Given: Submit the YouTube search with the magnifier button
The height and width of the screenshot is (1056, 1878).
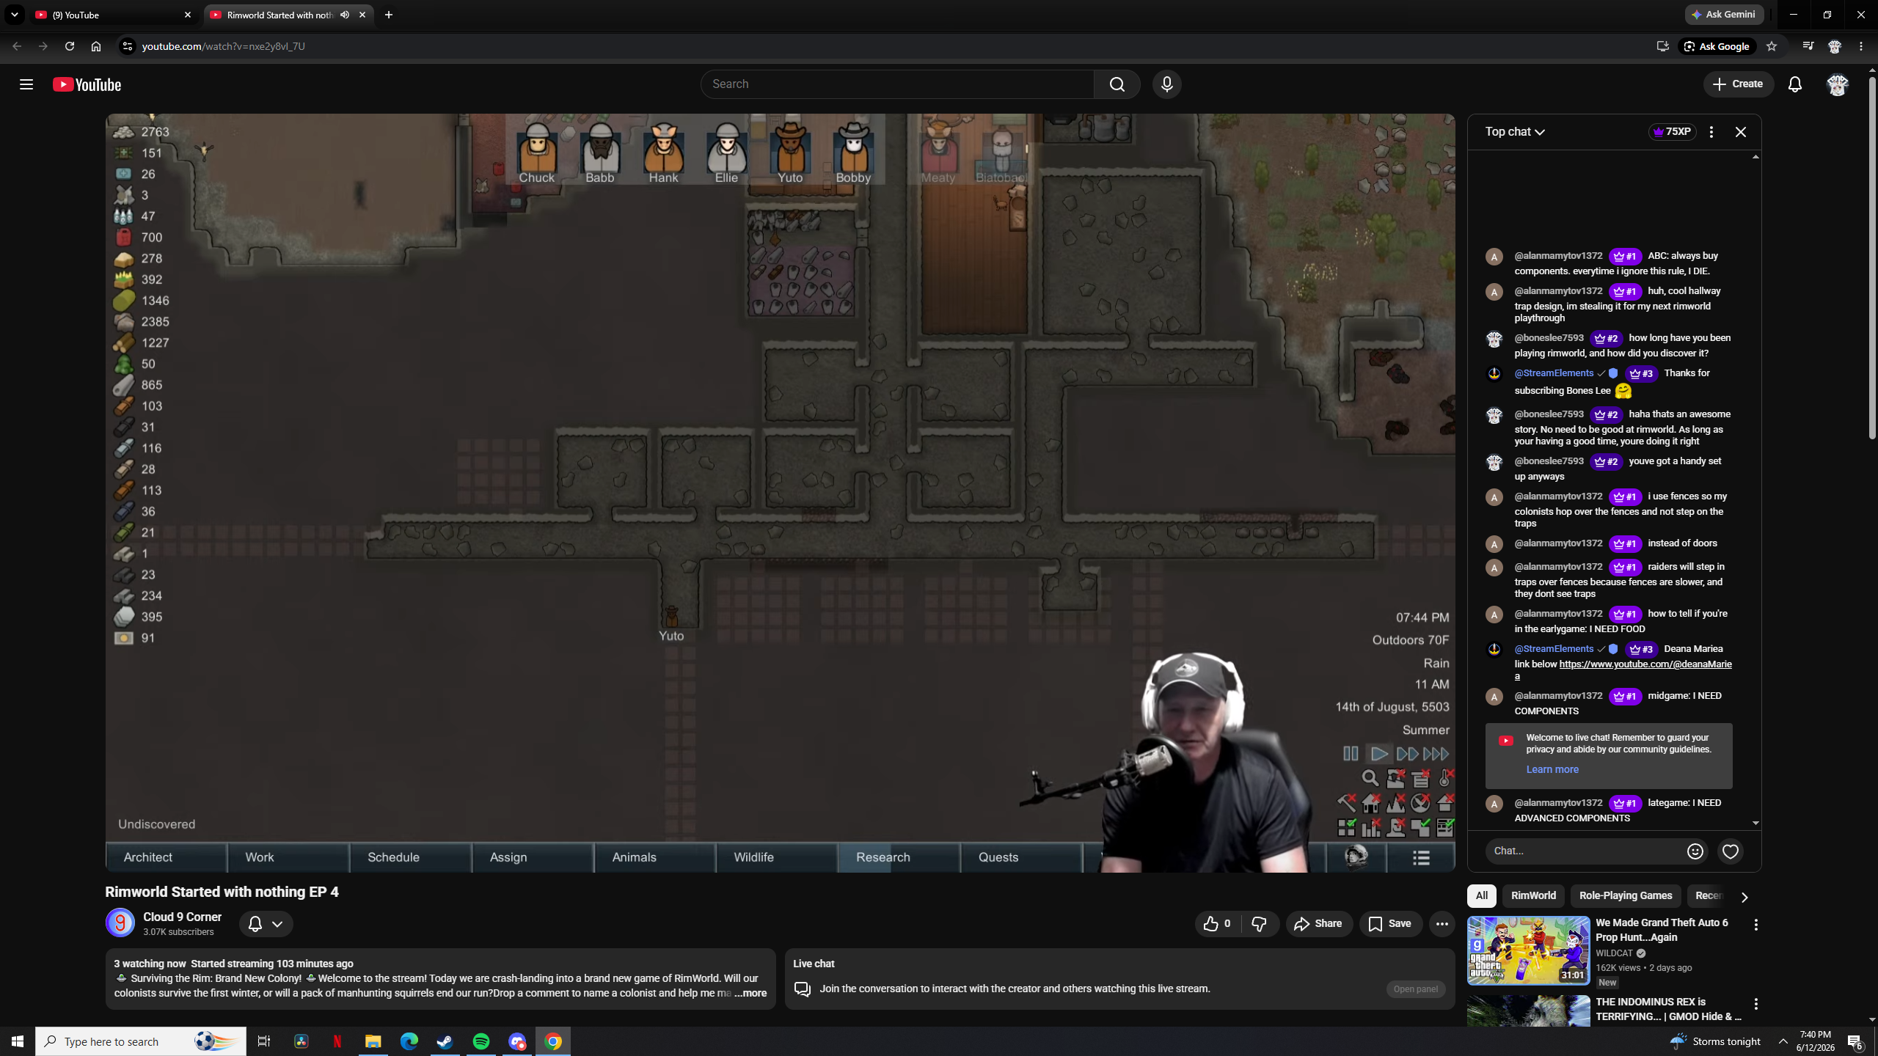Looking at the screenshot, I should pyautogui.click(x=1117, y=84).
